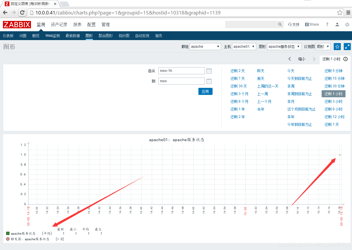
Task: Click the browser back arrow
Action: pos(5,13)
